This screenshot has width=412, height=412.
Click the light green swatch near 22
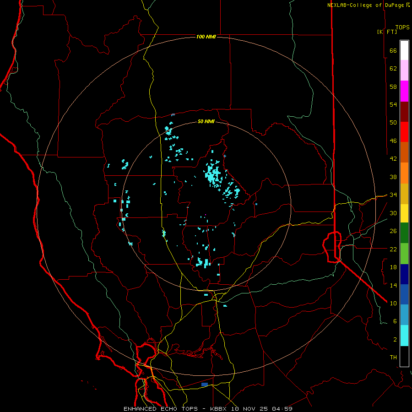tap(404, 254)
